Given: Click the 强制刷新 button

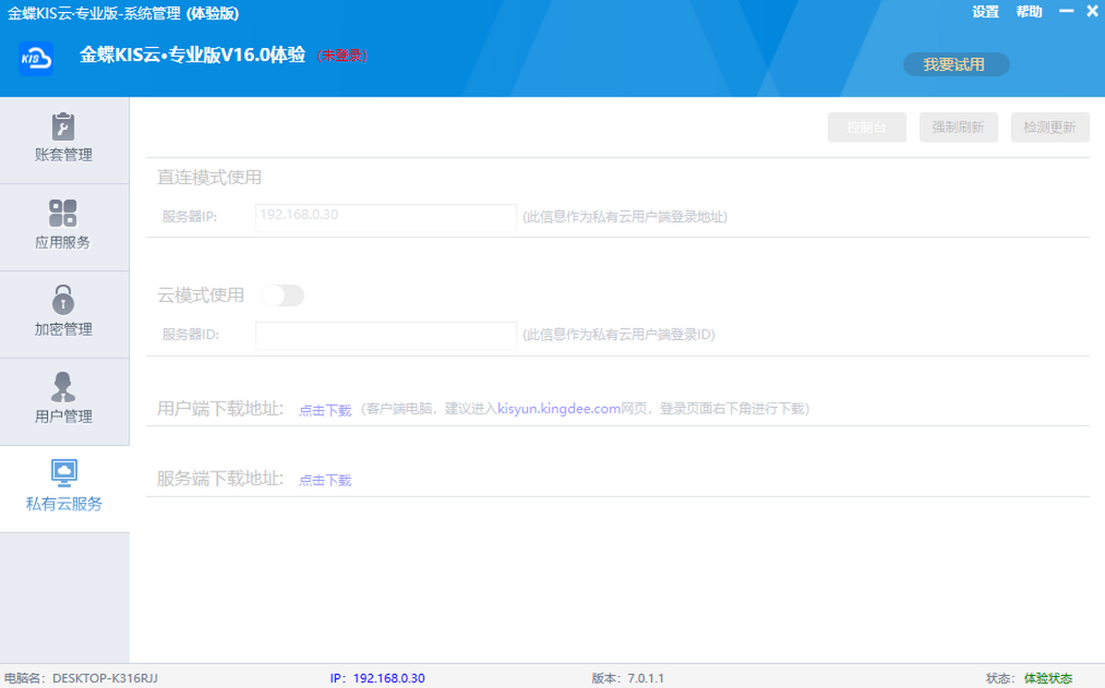Looking at the screenshot, I should (958, 127).
